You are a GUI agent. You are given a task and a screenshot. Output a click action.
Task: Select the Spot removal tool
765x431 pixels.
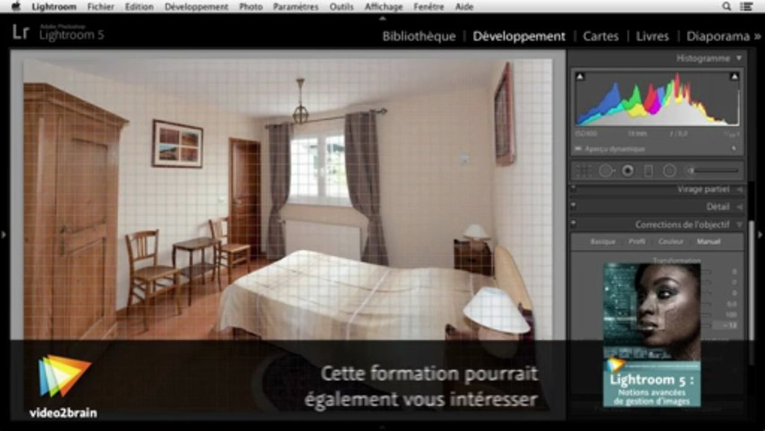point(606,171)
